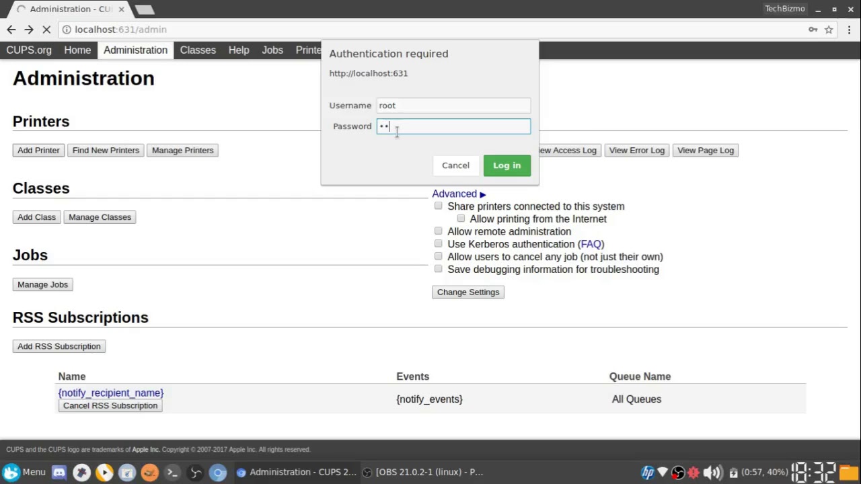Open red gear alert tray icon

tap(694, 473)
